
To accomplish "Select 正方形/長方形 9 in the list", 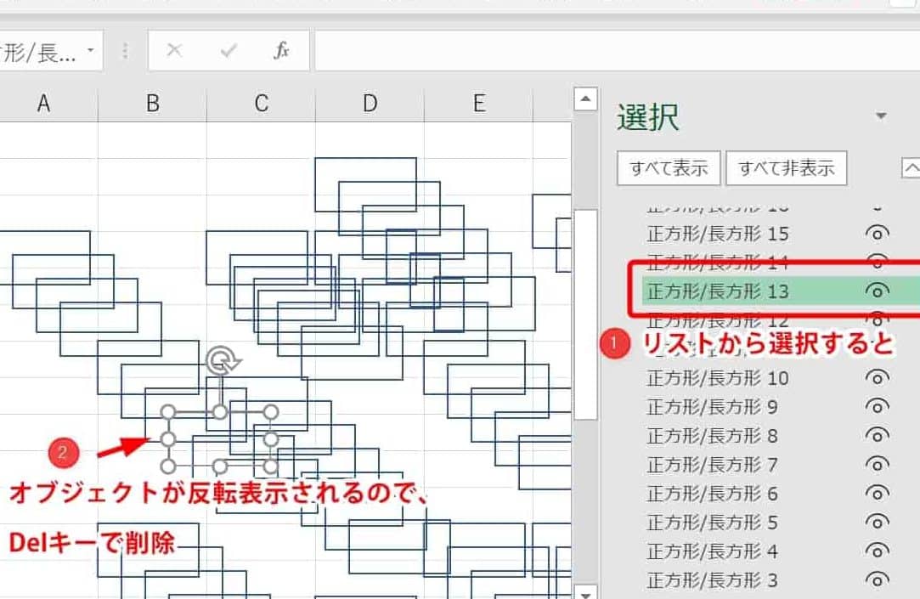I will click(712, 407).
